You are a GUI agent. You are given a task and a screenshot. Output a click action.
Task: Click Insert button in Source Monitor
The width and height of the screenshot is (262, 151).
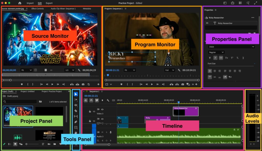[72, 84]
